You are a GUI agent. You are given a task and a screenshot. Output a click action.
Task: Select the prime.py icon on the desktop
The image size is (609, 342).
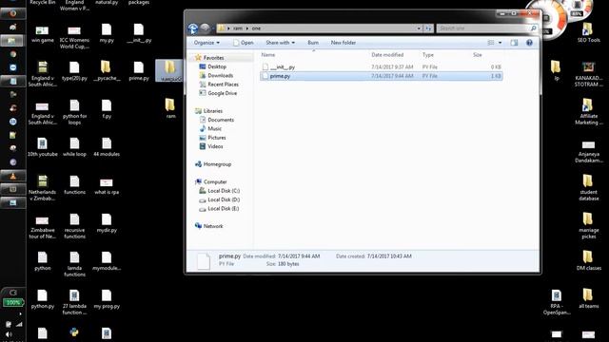(139, 71)
